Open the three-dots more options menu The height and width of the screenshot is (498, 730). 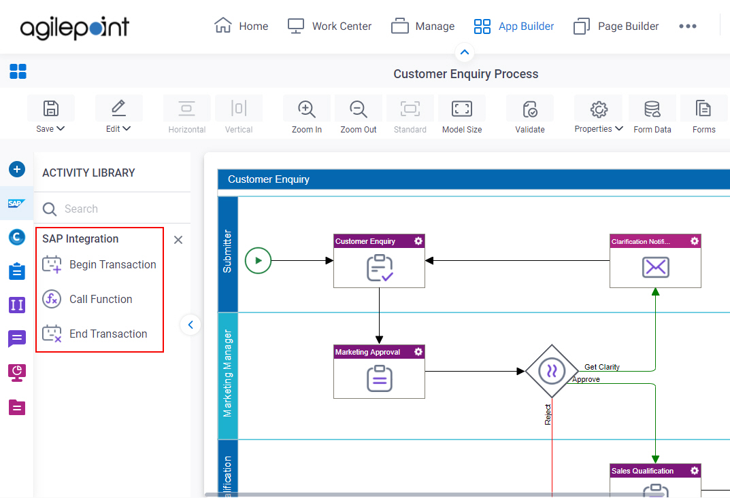pos(688,26)
